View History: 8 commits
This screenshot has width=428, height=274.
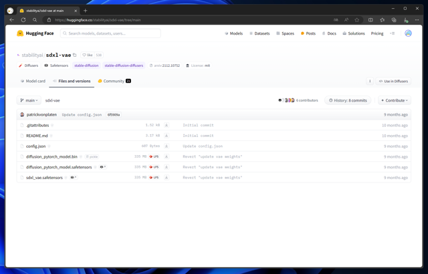348,100
